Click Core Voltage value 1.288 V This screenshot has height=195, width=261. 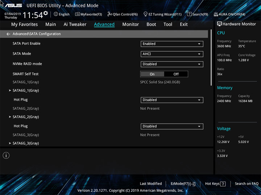pos(243,60)
